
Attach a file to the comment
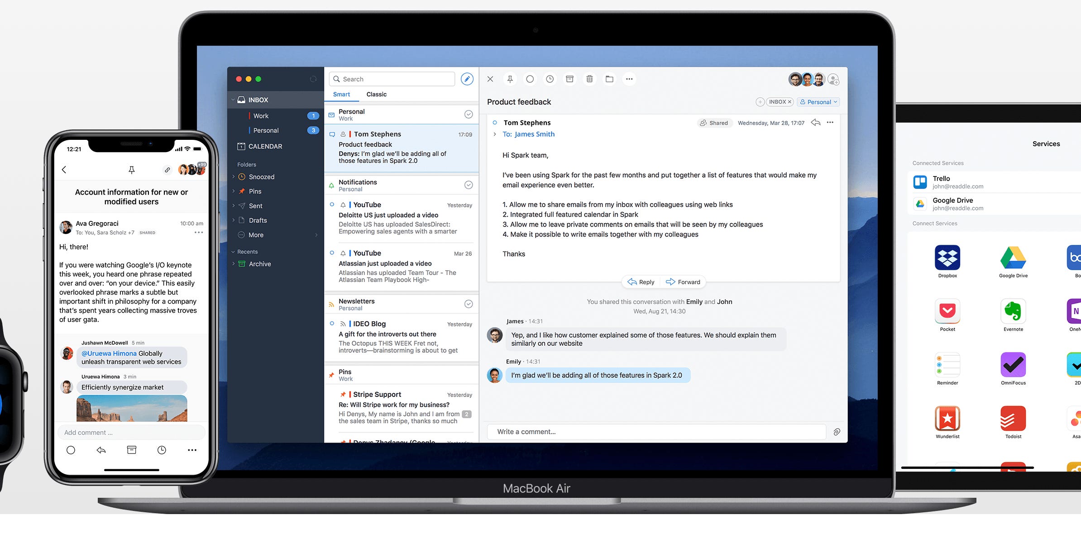(837, 432)
